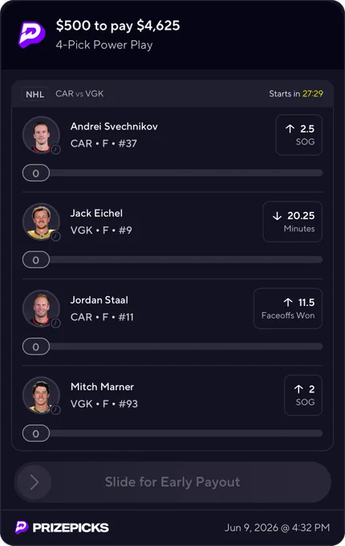Click the CAR vs VGK matchup label

point(79,94)
